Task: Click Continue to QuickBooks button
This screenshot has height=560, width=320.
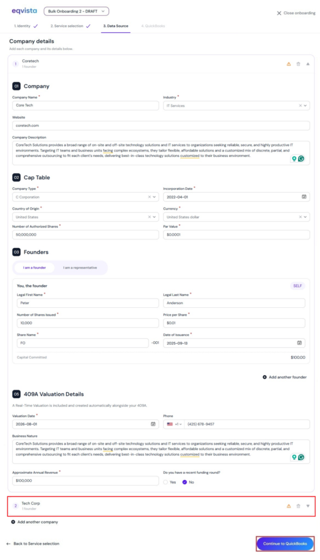Action: point(285,544)
